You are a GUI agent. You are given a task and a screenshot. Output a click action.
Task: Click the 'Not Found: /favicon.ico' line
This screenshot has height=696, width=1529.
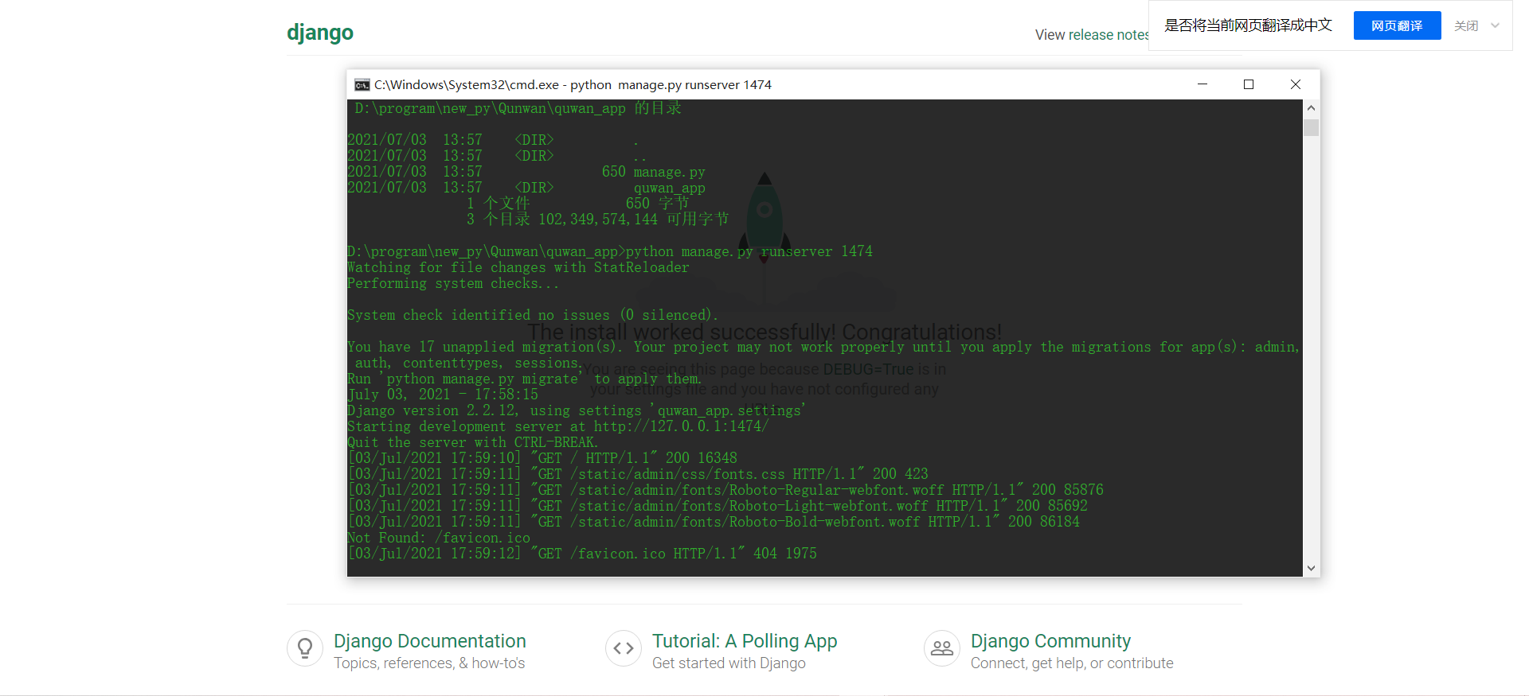pos(439,538)
